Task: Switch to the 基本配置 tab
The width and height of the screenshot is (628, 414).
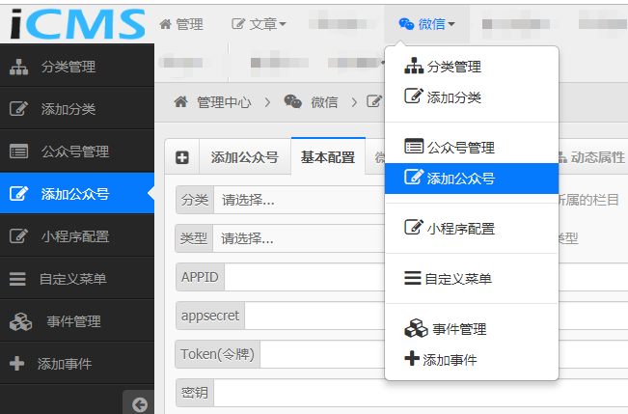Action: (327, 158)
